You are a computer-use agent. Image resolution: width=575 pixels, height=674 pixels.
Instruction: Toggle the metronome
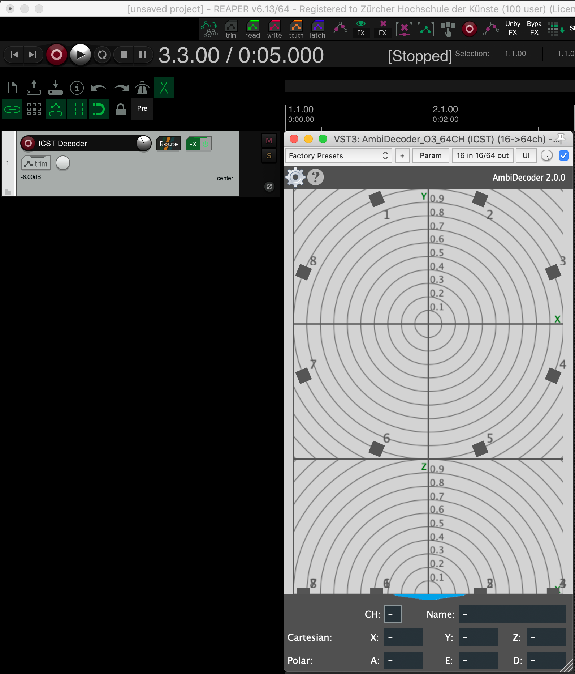coord(142,88)
